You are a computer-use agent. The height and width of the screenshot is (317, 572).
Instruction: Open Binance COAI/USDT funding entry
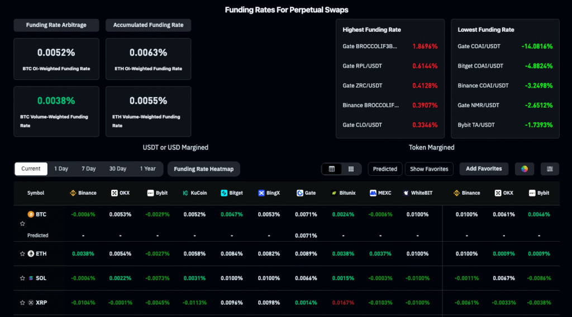tap(505, 85)
